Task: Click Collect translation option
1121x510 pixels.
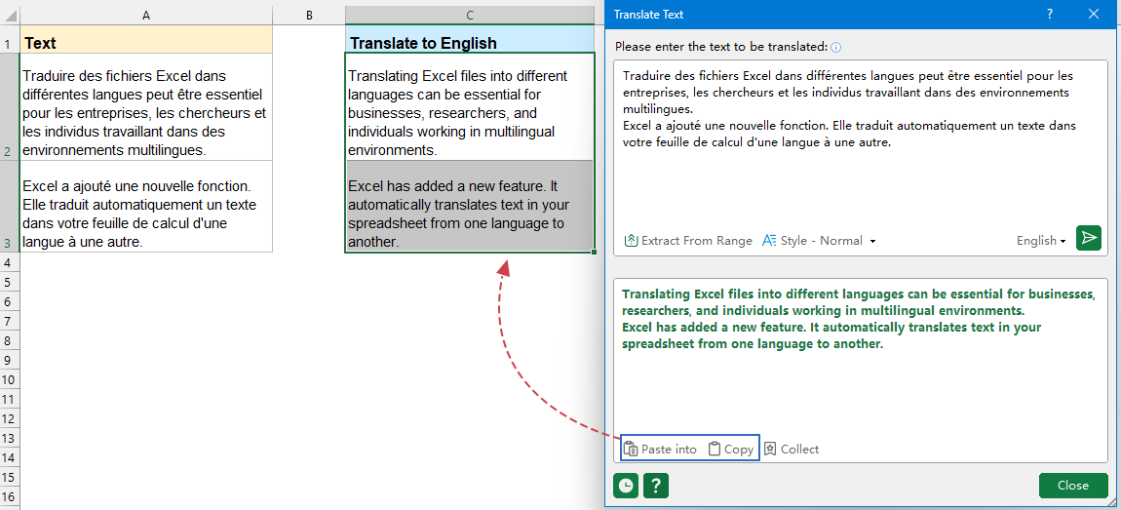Action: point(792,450)
